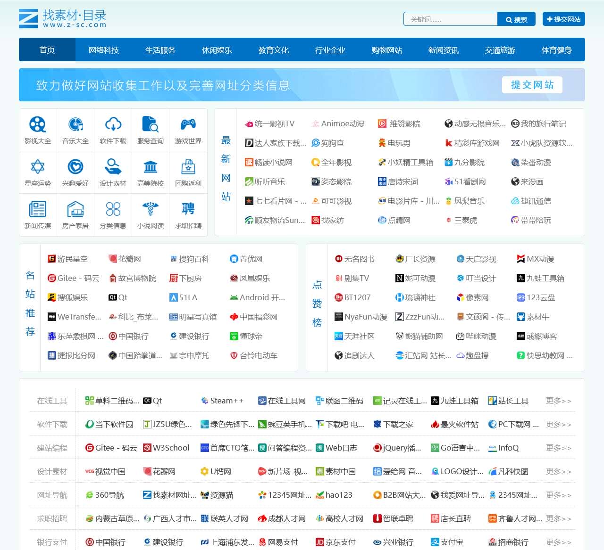Open the 天涯社区 link
The height and width of the screenshot is (550, 604).
pos(360,336)
